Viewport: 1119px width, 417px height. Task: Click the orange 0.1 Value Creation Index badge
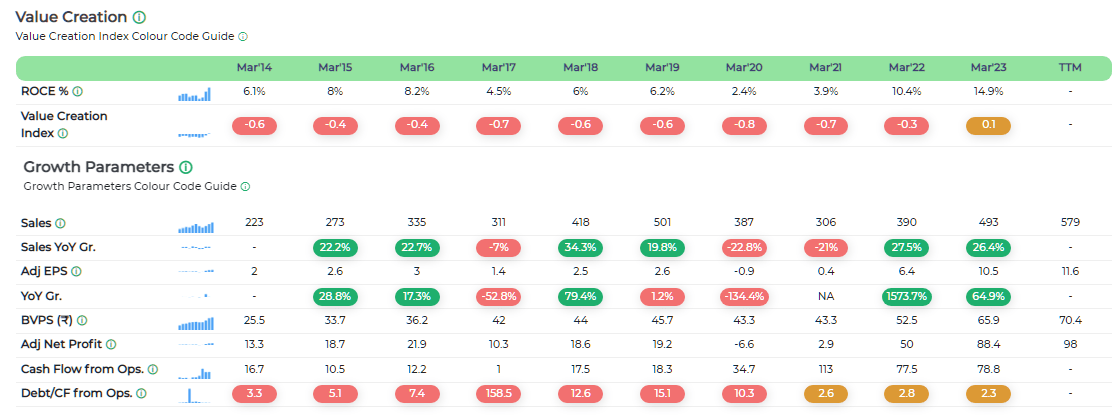(x=988, y=126)
